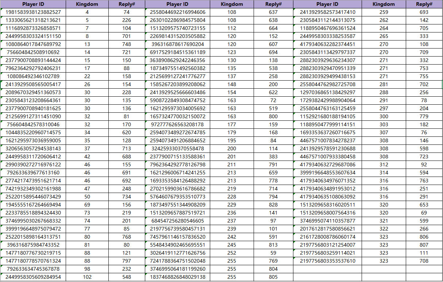Select player ID 1693353637260716675
The width and height of the screenshot is (443, 282).
click(327, 133)
